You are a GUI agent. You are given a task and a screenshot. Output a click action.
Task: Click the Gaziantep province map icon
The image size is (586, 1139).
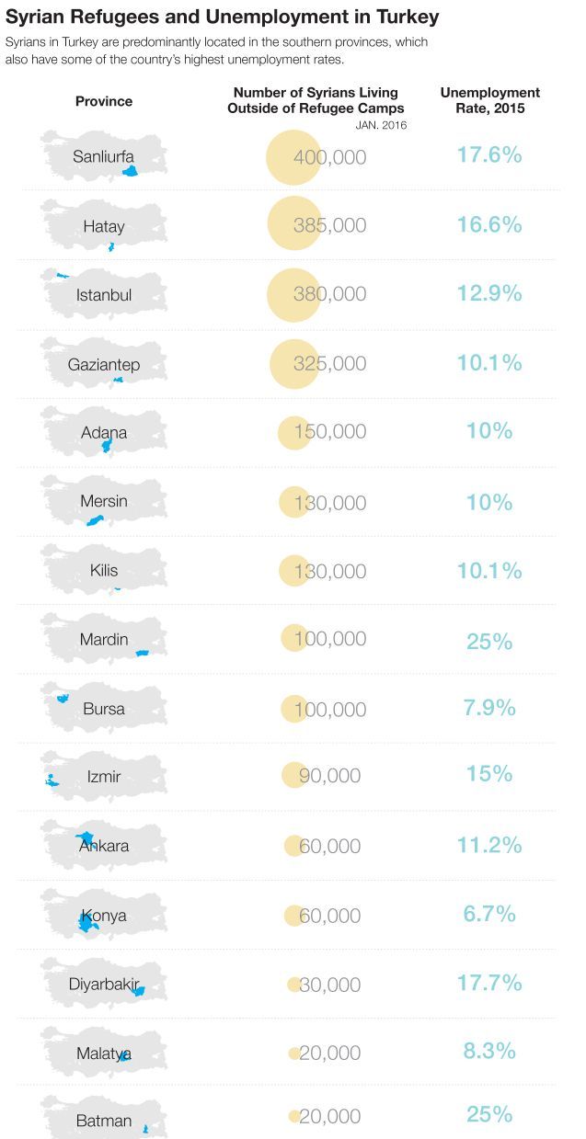click(x=104, y=364)
